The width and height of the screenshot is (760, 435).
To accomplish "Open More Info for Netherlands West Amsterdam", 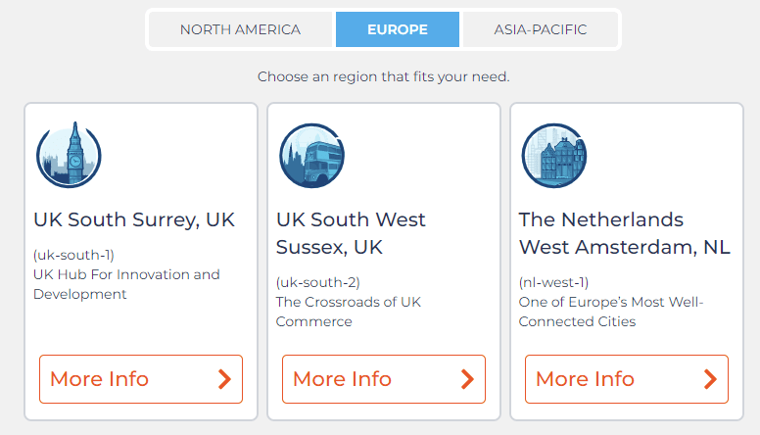I will pos(627,379).
